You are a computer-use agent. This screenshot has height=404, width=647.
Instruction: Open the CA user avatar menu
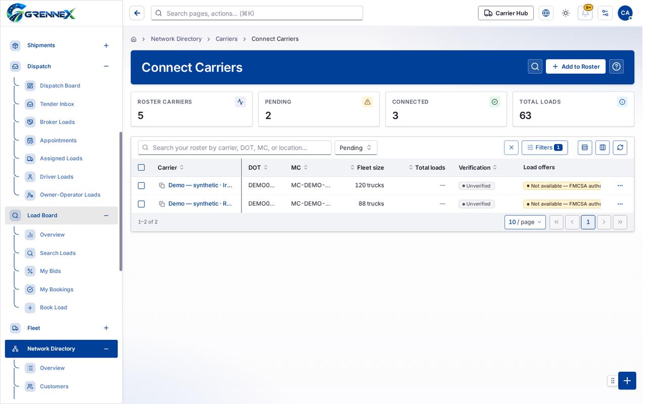625,13
